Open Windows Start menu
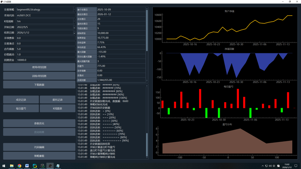This screenshot has width=301, height=169. click(x=4, y=166)
